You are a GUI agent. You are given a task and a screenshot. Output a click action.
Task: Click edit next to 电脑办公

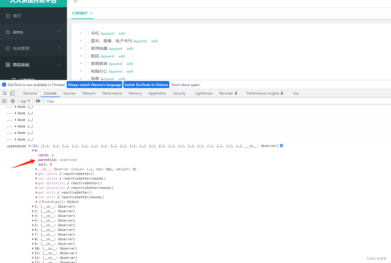tap(130, 71)
